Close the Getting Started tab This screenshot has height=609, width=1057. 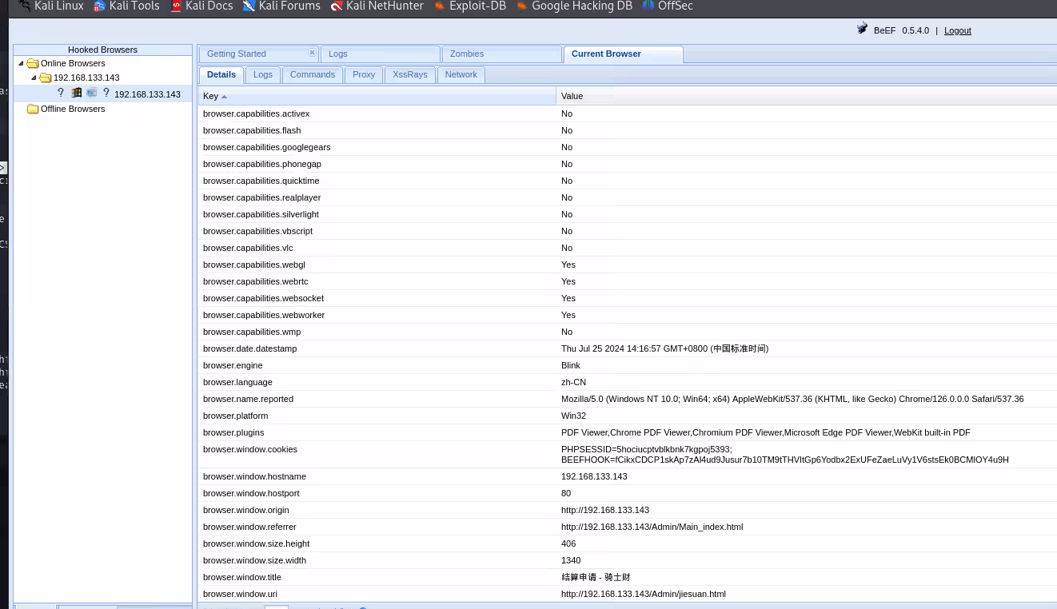312,53
